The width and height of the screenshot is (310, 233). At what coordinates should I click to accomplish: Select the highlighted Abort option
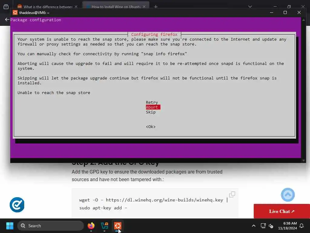pos(153,107)
